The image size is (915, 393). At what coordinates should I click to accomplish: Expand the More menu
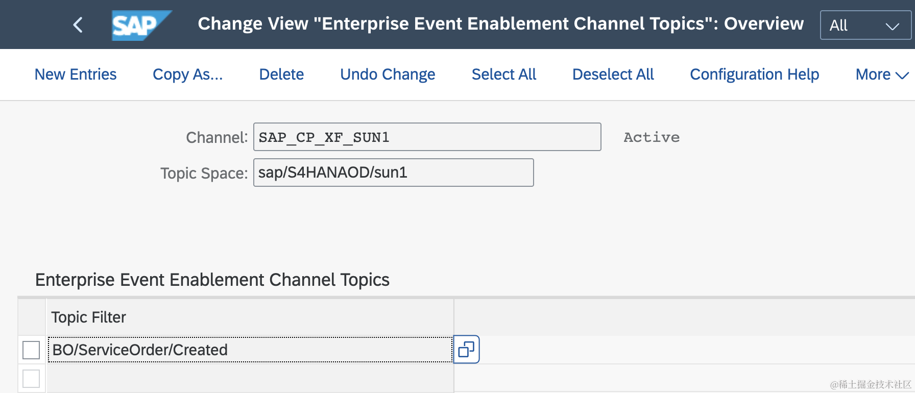(882, 75)
